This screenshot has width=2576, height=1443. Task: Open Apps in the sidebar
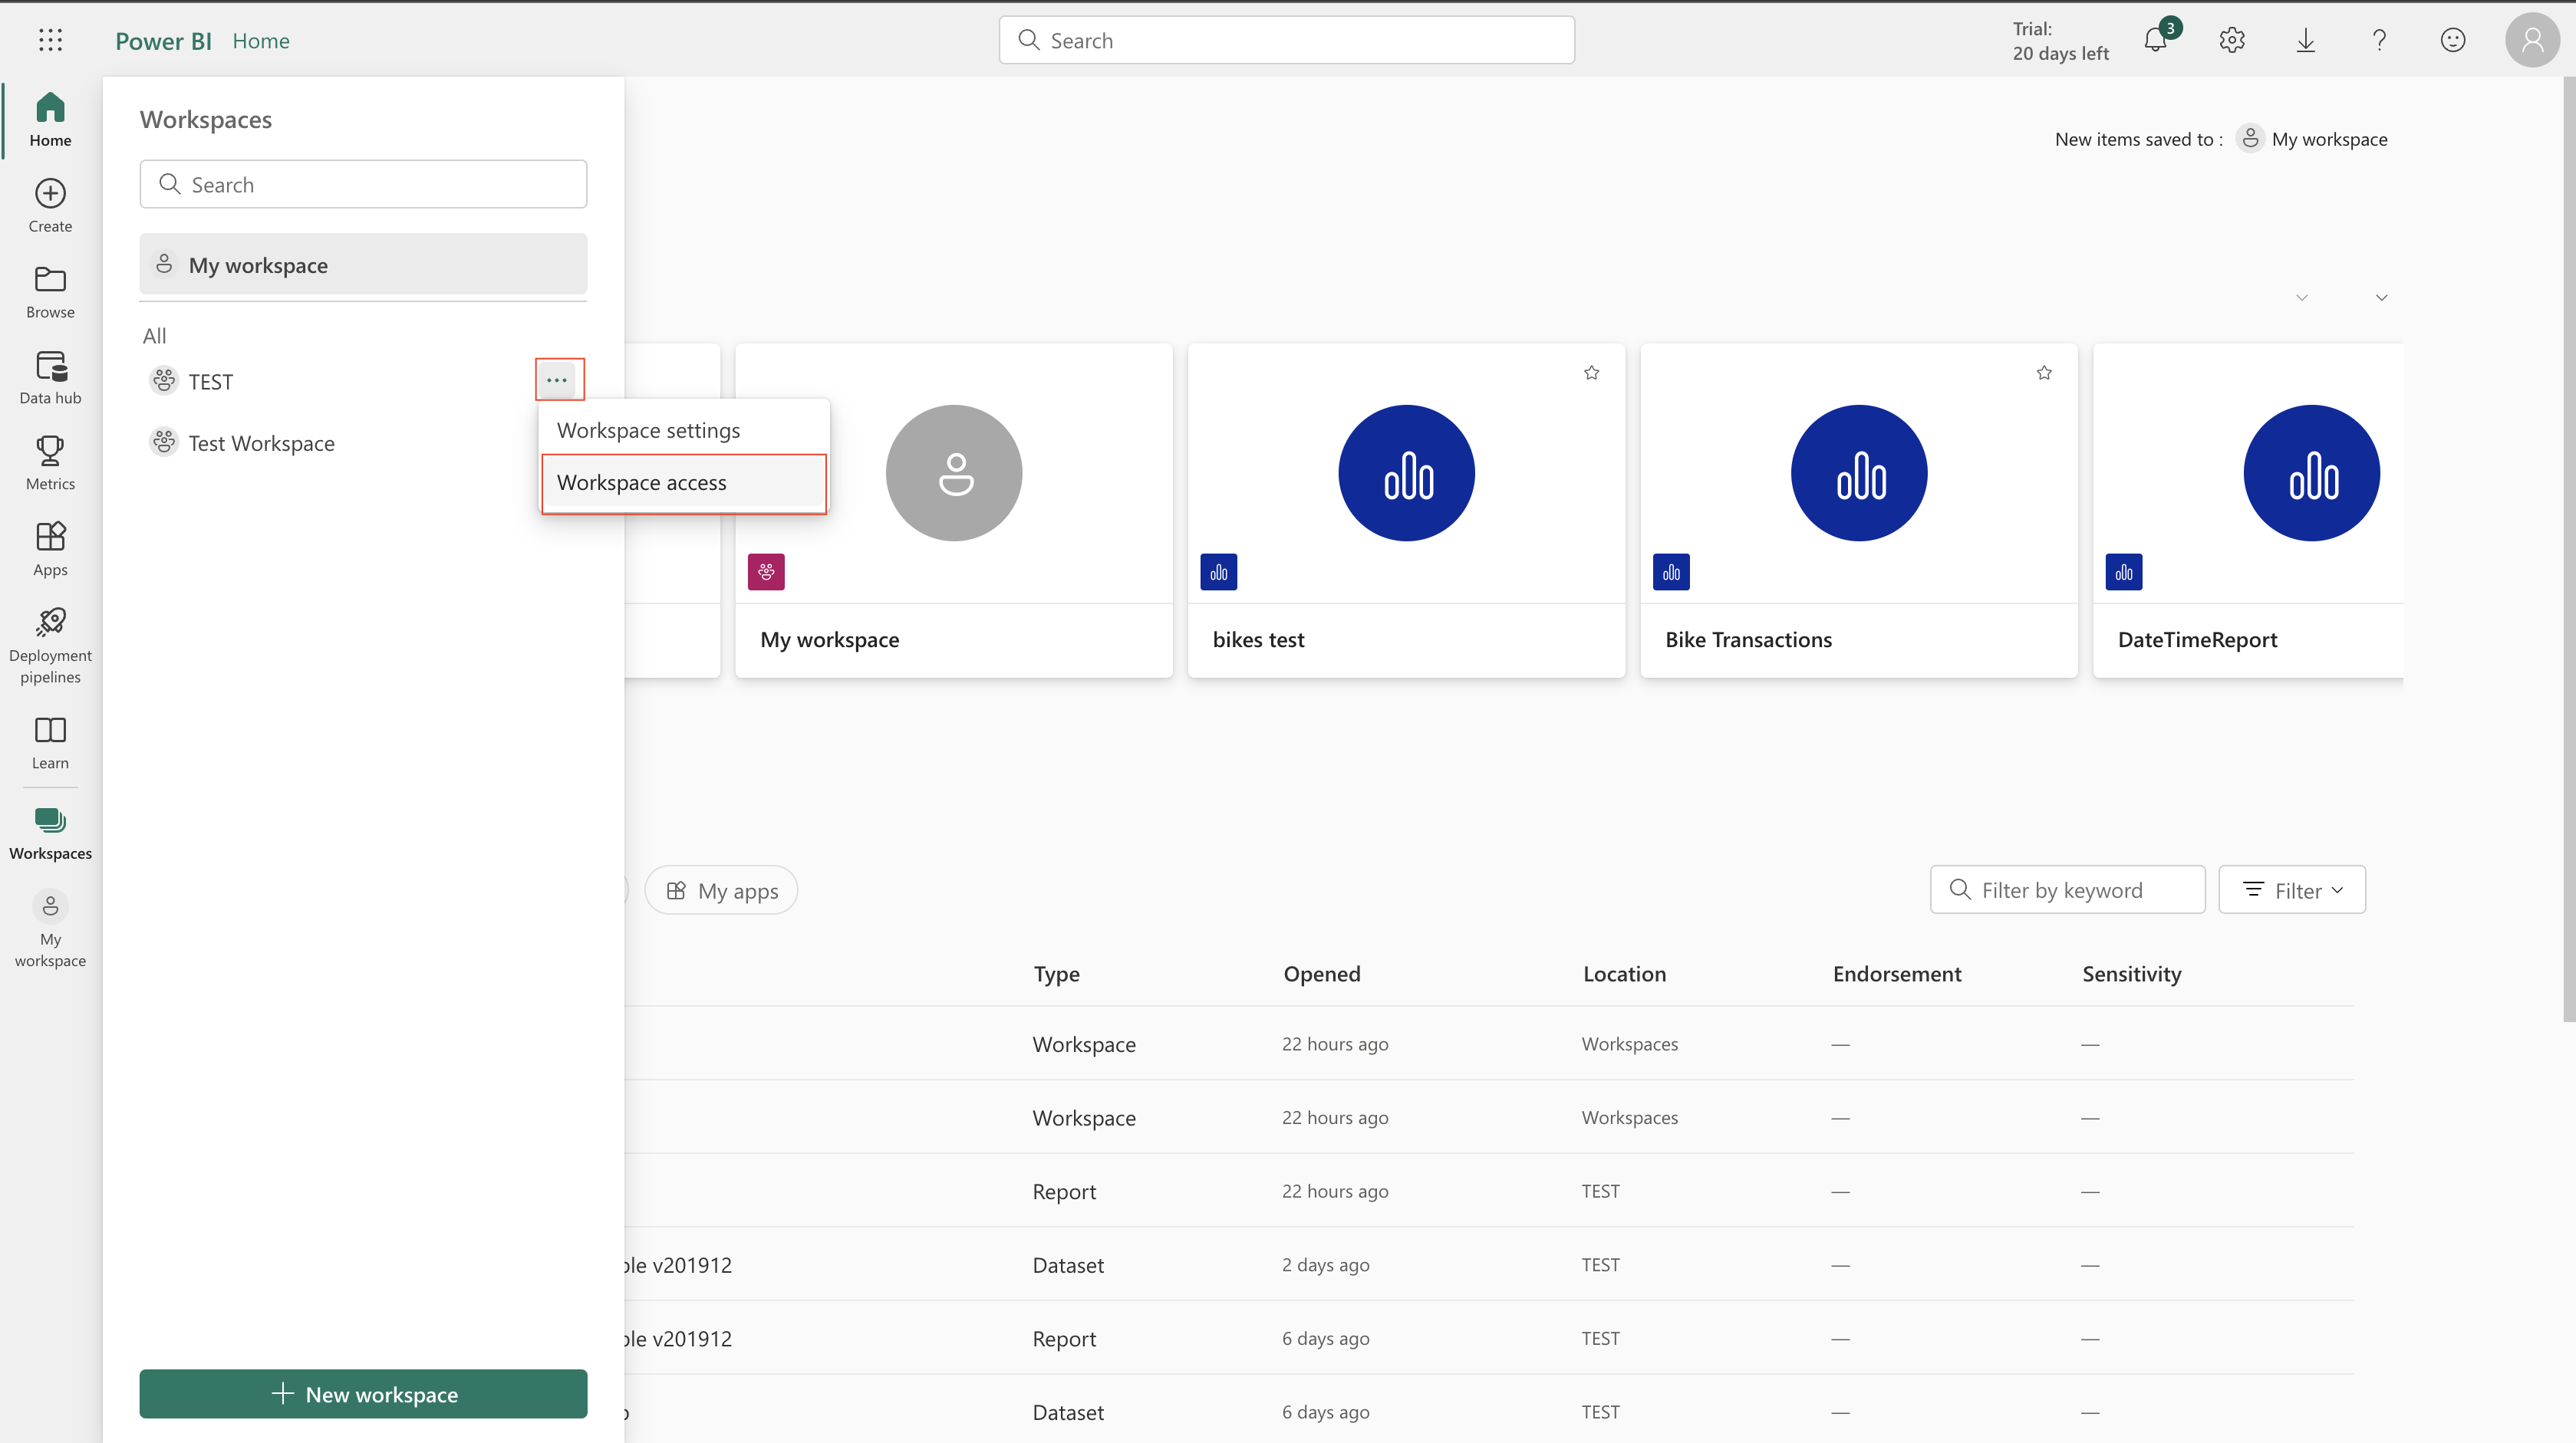pyautogui.click(x=50, y=550)
